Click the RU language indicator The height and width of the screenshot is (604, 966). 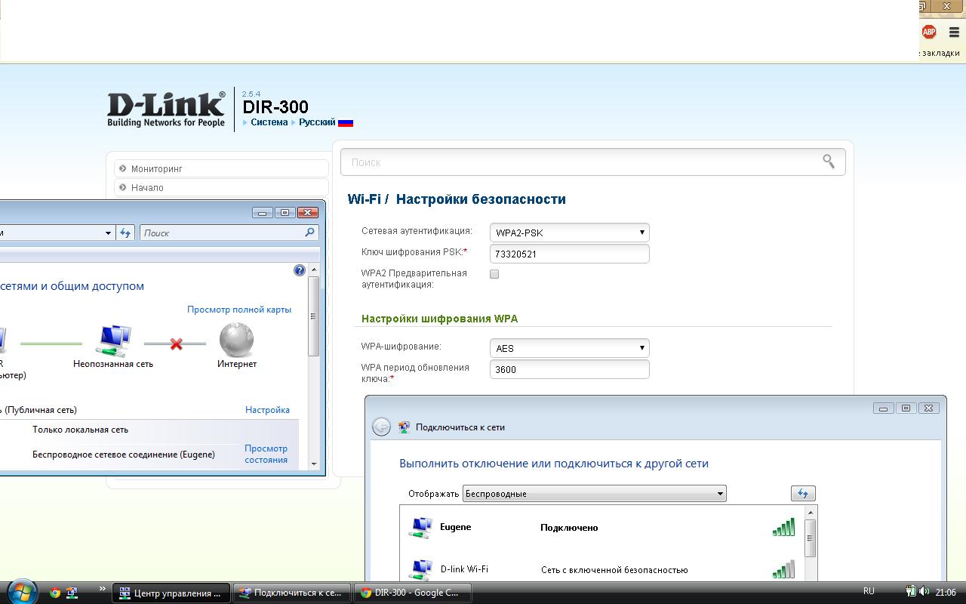(869, 592)
